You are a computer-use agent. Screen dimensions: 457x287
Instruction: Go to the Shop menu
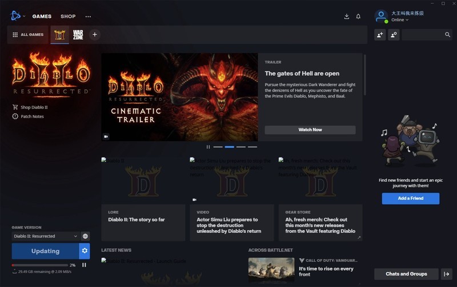[68, 17]
